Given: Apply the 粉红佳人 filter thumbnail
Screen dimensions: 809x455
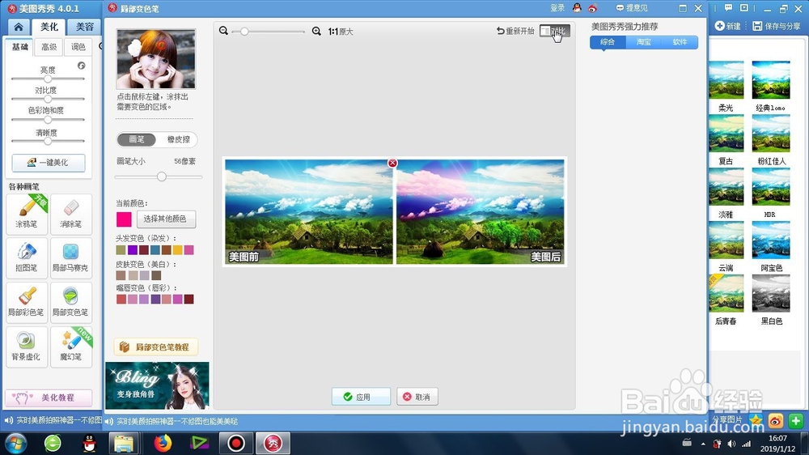Looking at the screenshot, I should coord(771,134).
